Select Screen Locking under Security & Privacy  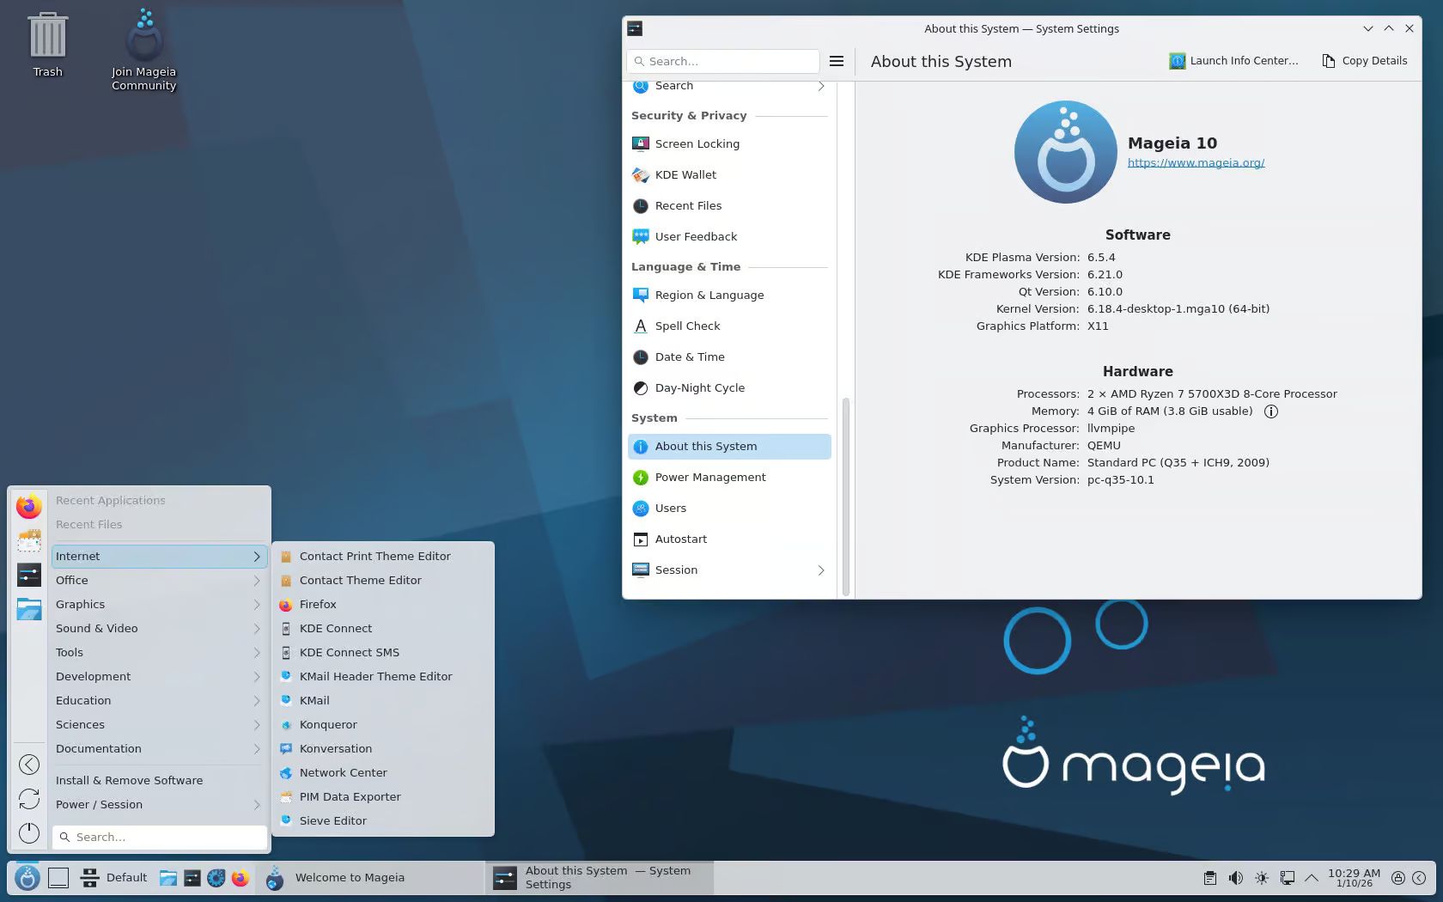[697, 144]
